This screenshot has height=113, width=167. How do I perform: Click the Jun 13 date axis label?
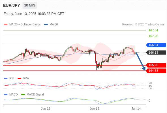(94, 108)
